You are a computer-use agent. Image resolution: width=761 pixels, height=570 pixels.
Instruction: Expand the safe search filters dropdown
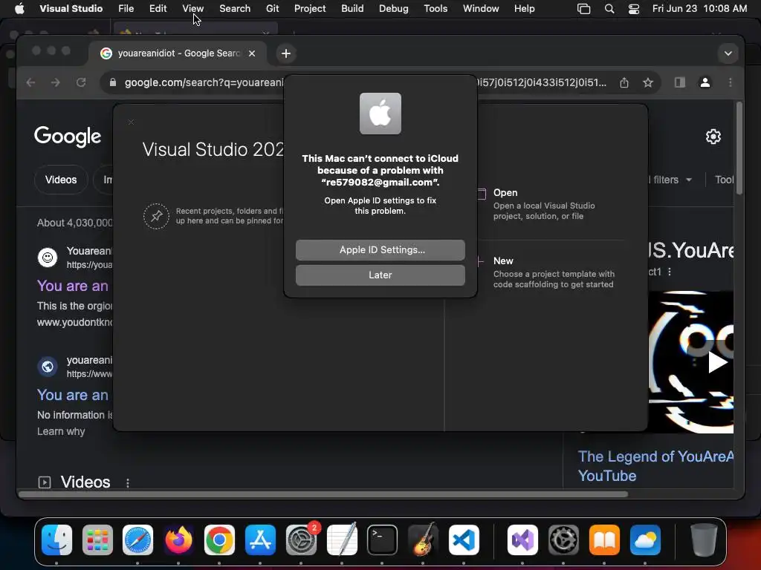click(x=670, y=180)
